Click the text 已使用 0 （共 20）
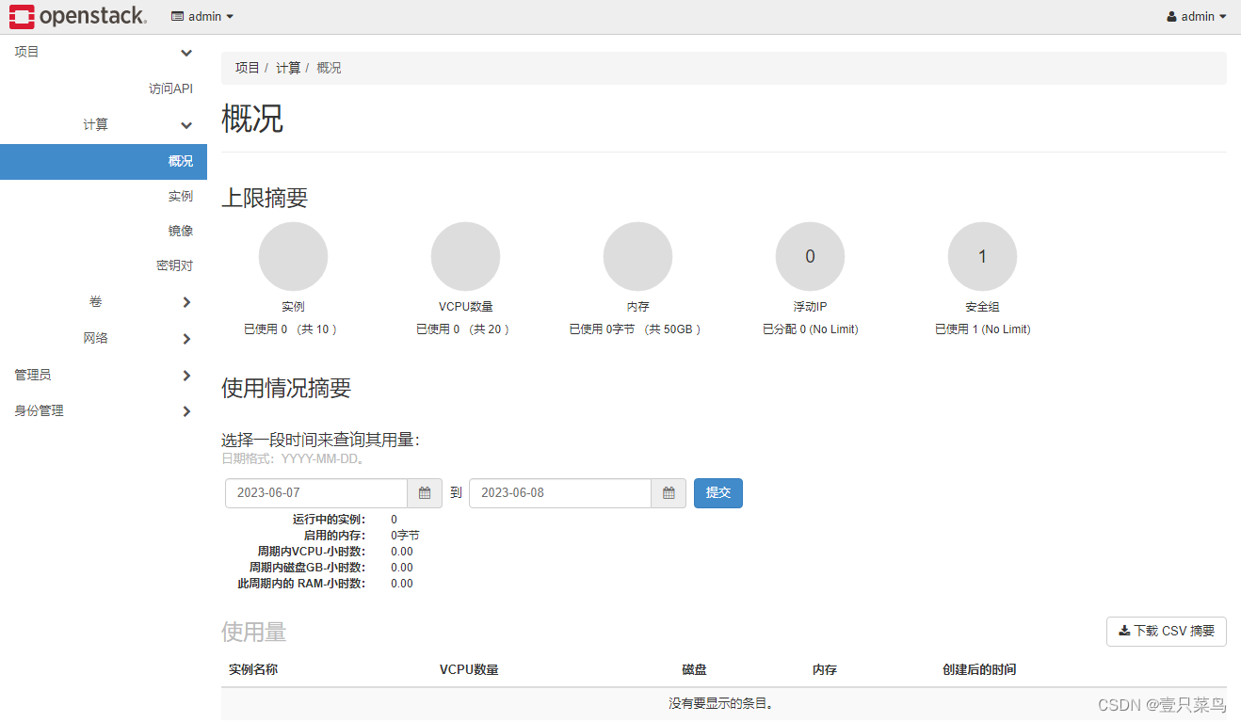The image size is (1241, 722). (x=465, y=329)
